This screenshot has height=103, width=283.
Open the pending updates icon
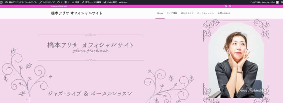coord(59,2)
